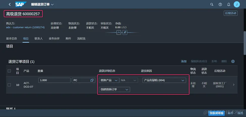Collapse the header with up chevron button

tap(119, 32)
